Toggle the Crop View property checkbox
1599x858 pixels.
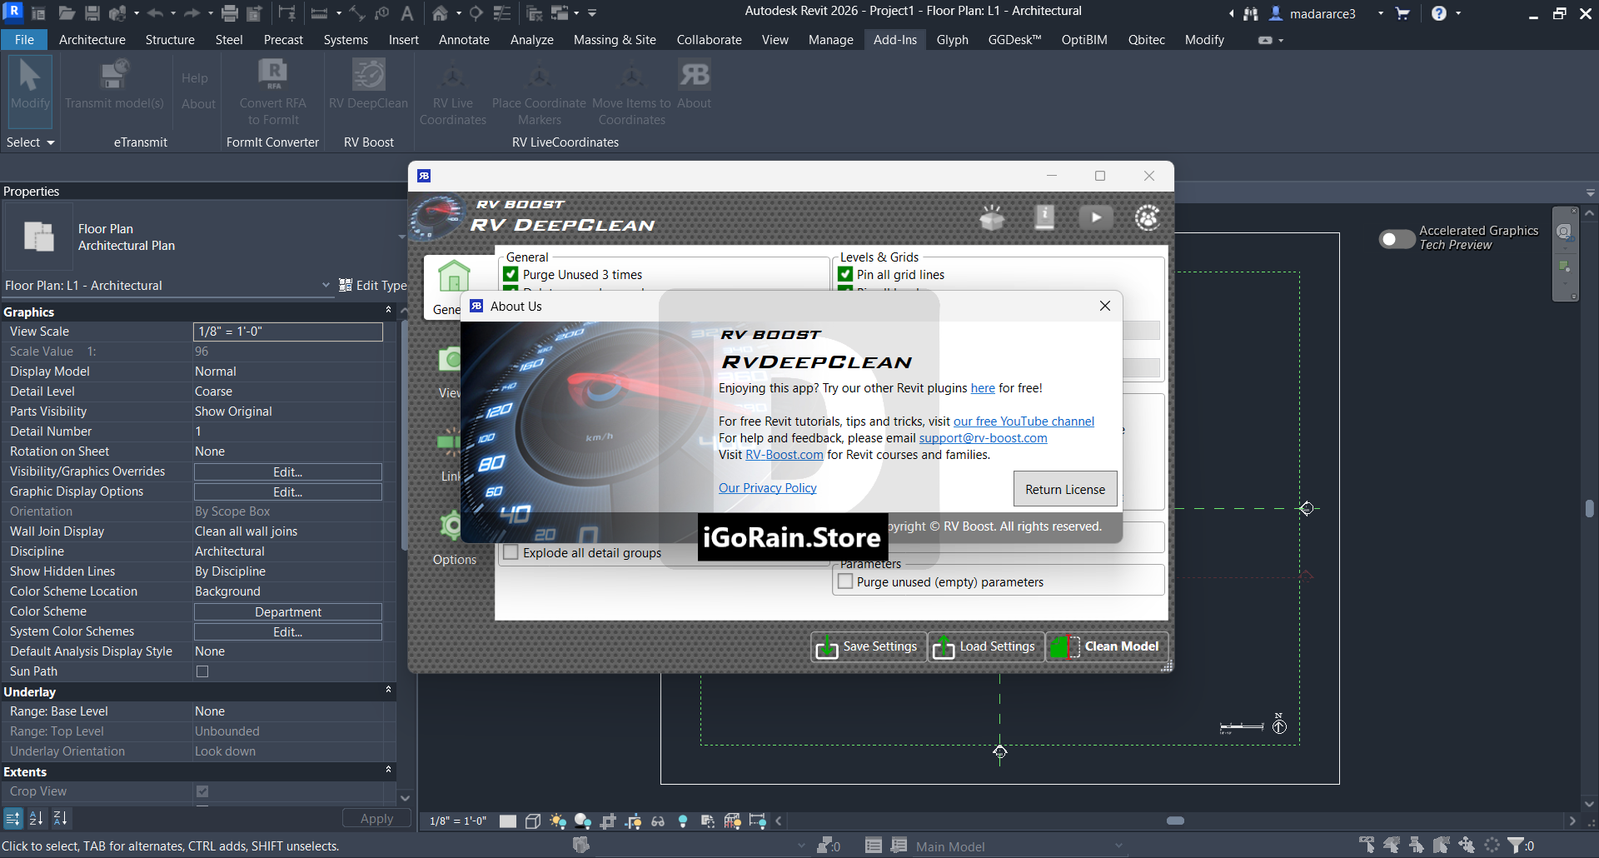pyautogui.click(x=202, y=791)
